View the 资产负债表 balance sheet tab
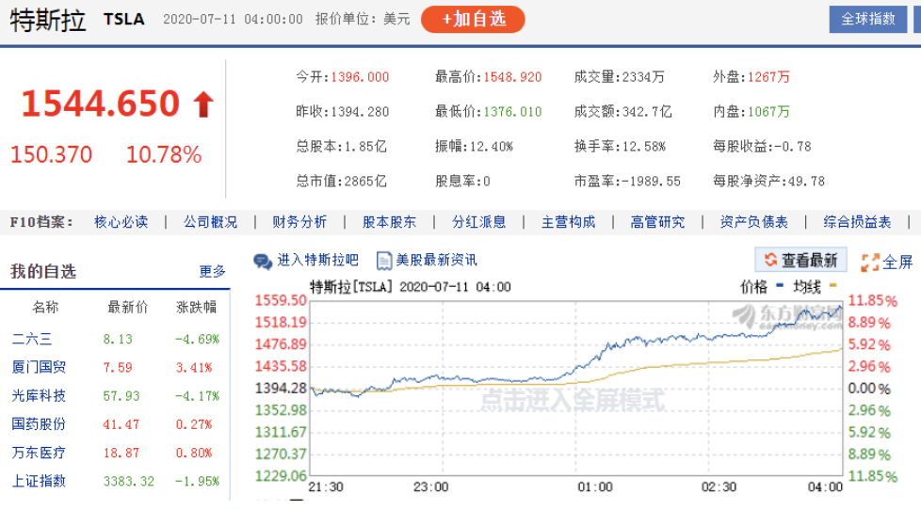This screenshot has height=510, width=921. (753, 222)
